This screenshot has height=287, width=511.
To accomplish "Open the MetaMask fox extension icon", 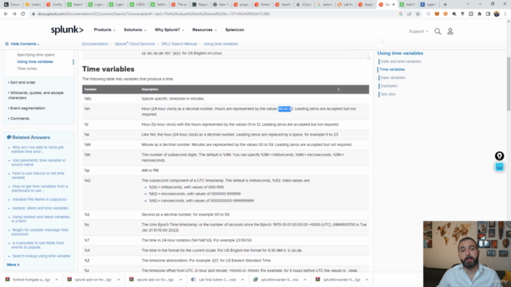I will point(437,14).
